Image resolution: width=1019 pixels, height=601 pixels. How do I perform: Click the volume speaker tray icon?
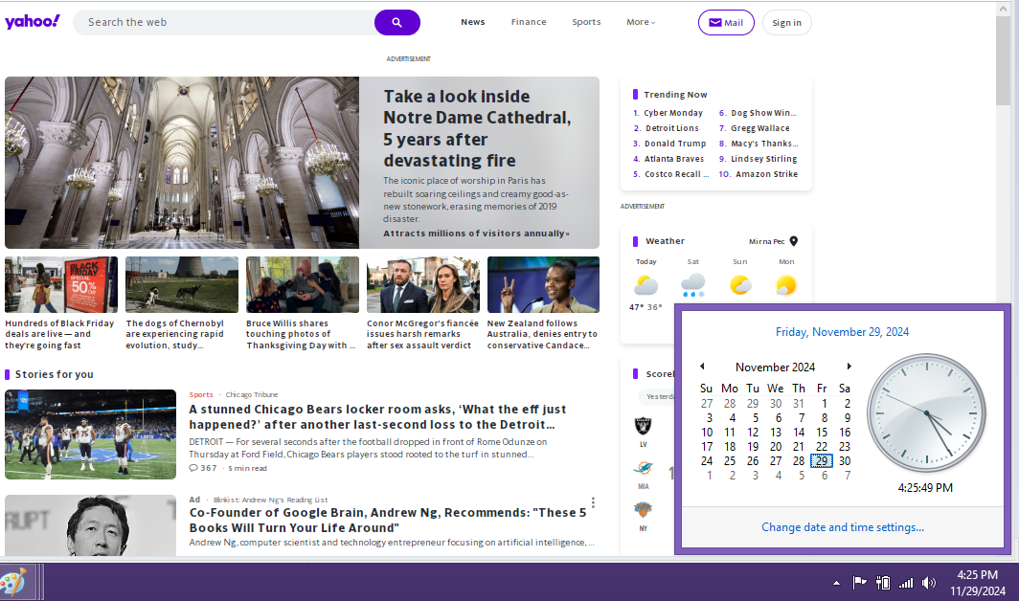pos(929,583)
